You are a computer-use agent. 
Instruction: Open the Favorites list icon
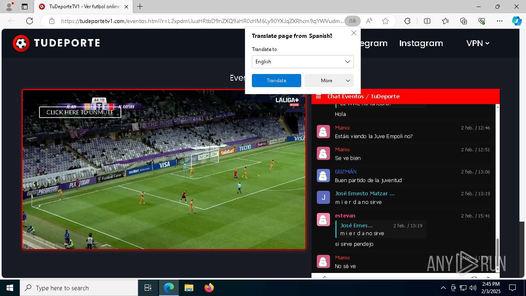[x=445, y=21]
